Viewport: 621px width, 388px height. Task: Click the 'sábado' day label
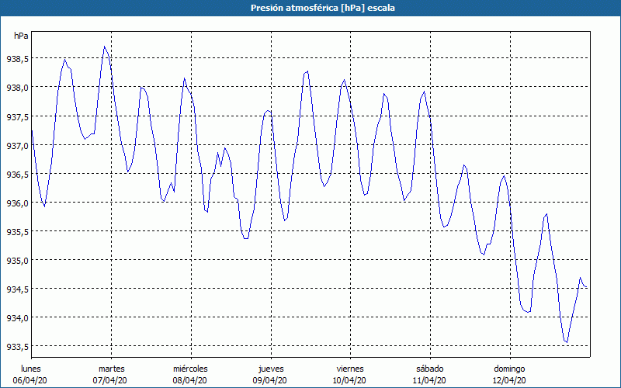point(430,369)
